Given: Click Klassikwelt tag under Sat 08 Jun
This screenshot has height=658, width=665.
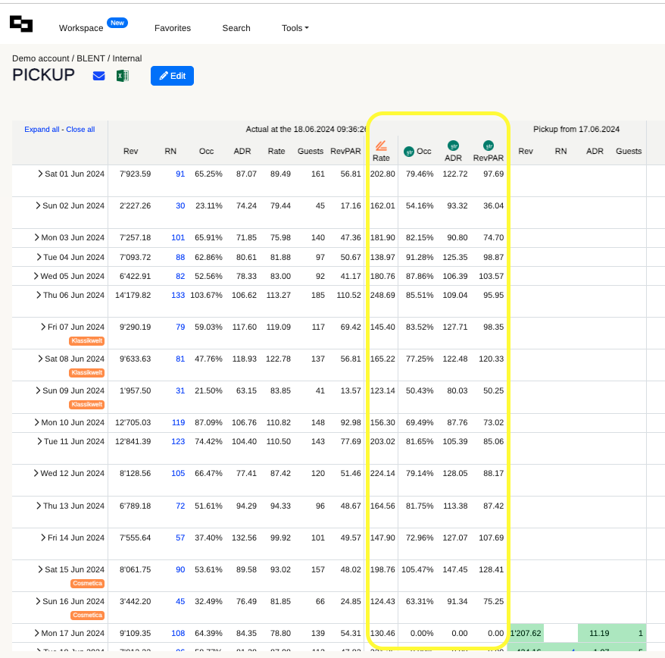Looking at the screenshot, I should coord(86,372).
